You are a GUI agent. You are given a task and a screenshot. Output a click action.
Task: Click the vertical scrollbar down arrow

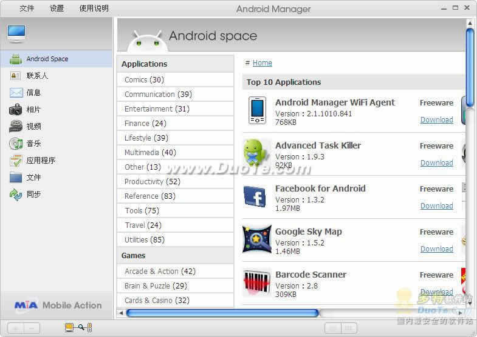(470, 302)
